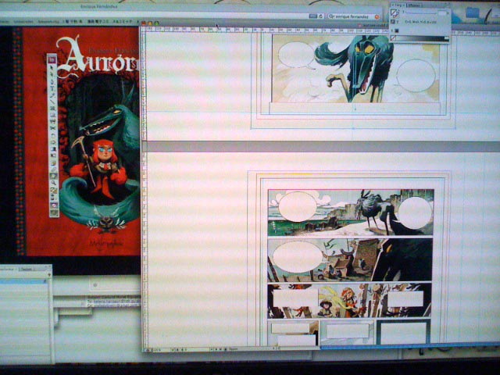Select the Zoom magnifier tool
This screenshot has width=500, height=375.
click(x=54, y=183)
